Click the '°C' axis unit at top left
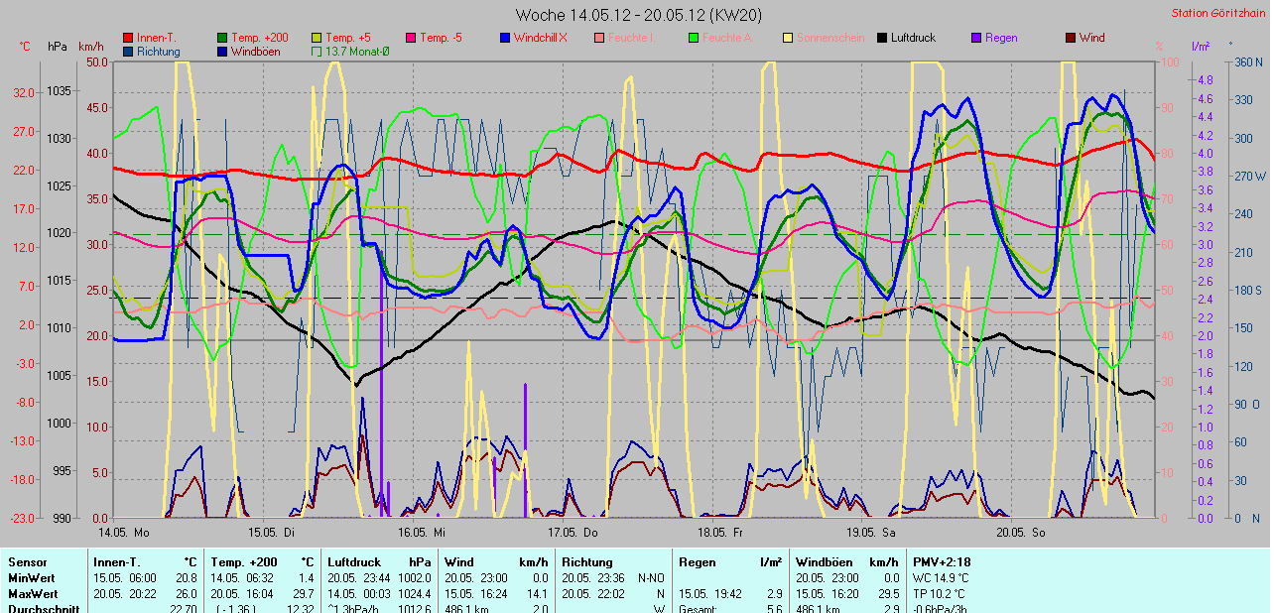 coord(24,47)
